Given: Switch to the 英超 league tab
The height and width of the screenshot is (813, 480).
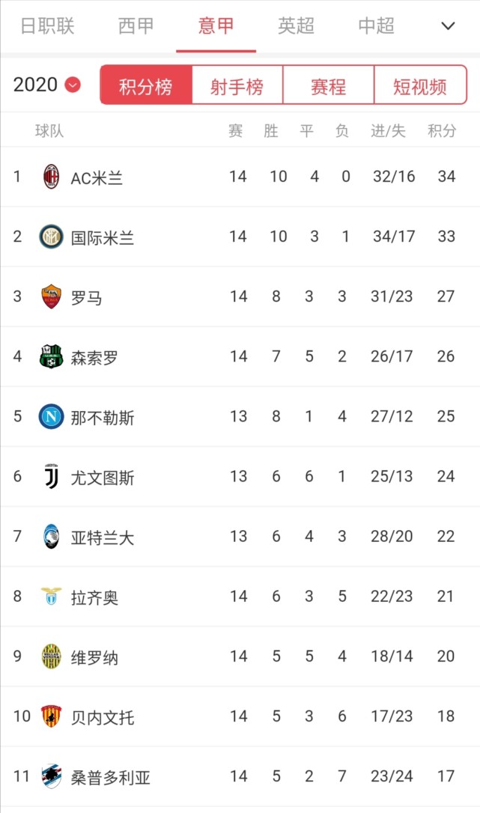Looking at the screenshot, I should 296,26.
